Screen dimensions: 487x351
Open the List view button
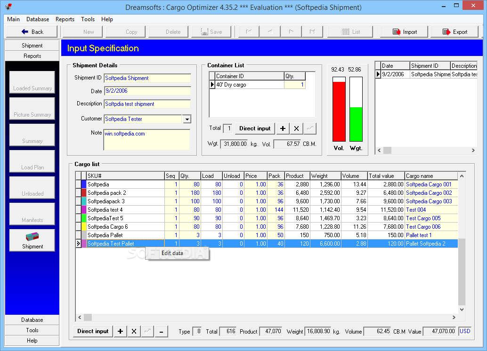tap(350, 32)
